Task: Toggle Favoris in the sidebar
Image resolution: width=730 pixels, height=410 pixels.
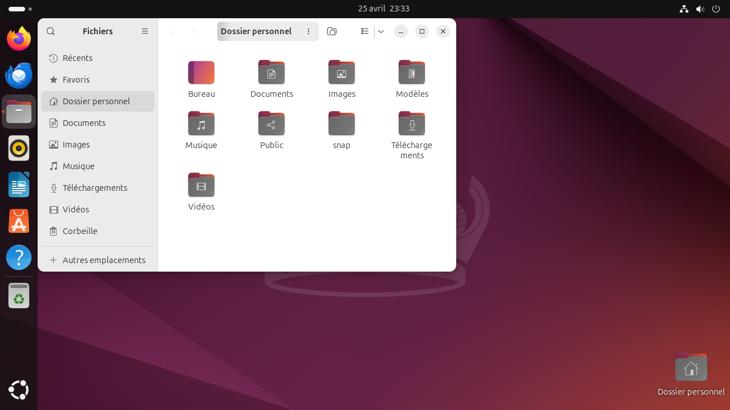Action: click(x=76, y=79)
